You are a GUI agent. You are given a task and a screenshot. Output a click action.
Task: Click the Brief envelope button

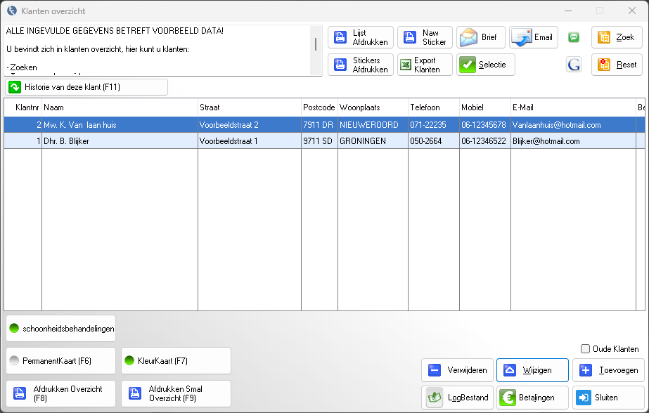point(481,37)
